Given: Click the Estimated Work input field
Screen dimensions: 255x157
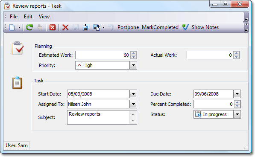Looking at the screenshot, I should [x=103, y=55].
